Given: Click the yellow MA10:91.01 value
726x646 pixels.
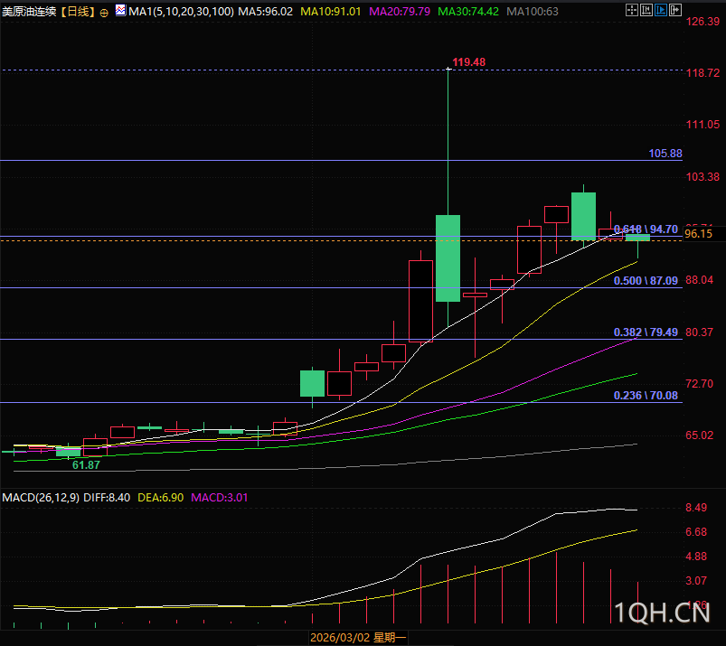Looking at the screenshot, I should (331, 11).
